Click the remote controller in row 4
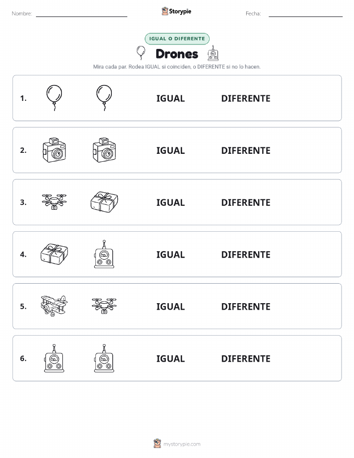 tap(104, 254)
